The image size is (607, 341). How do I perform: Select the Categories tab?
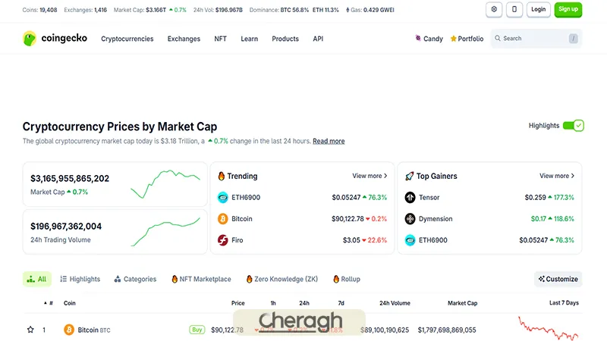point(135,279)
